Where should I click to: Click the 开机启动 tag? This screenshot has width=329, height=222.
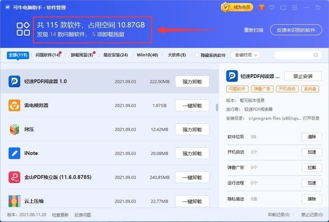coord(287,89)
